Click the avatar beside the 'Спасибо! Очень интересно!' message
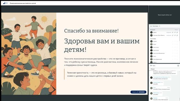The image size is (180, 101). [151, 78]
